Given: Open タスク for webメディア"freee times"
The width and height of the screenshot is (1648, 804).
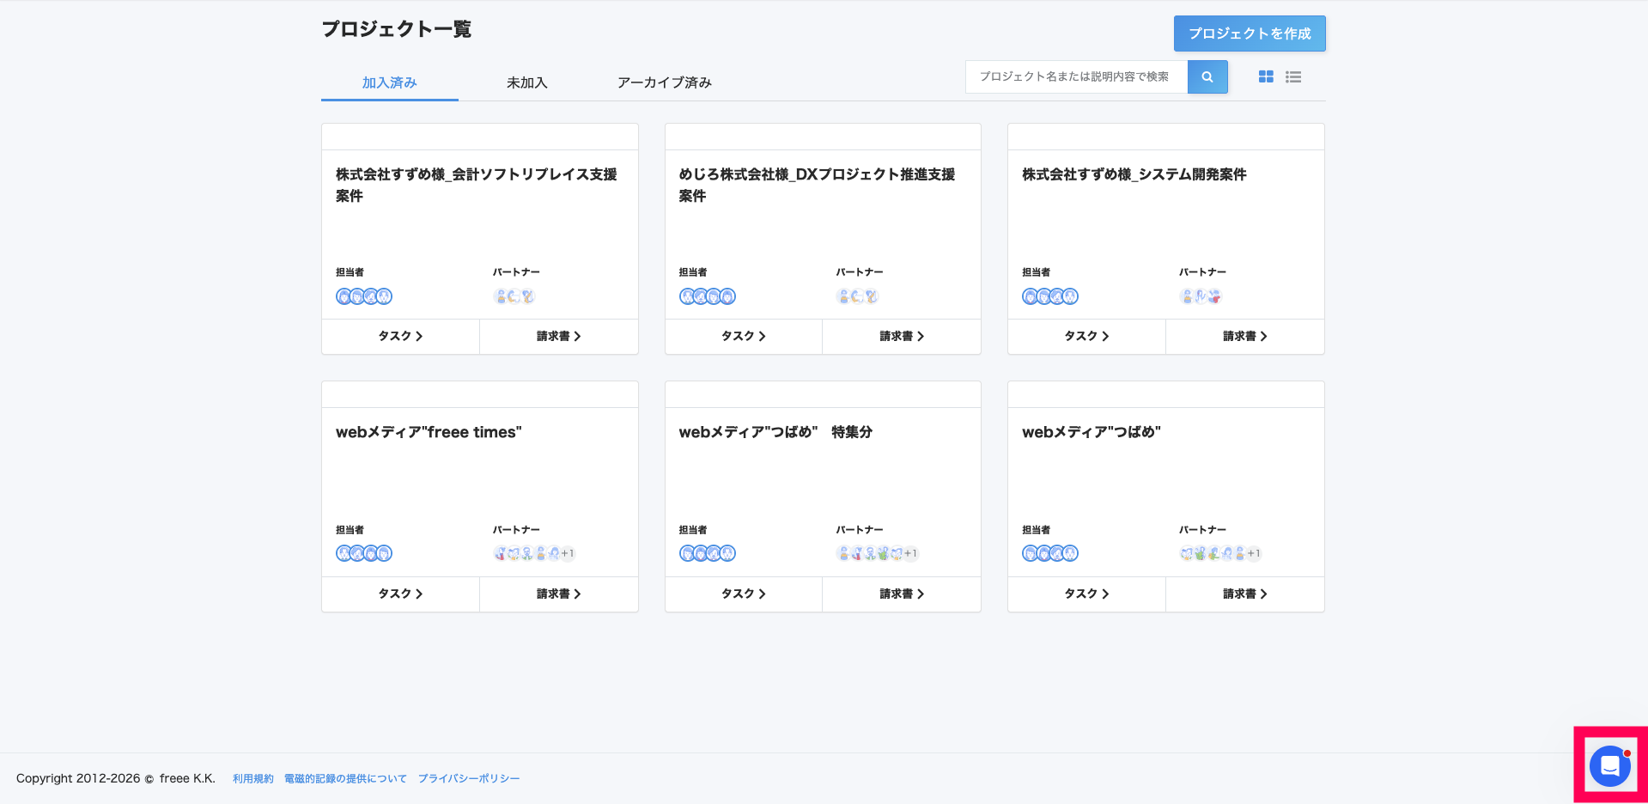Looking at the screenshot, I should click(x=400, y=594).
